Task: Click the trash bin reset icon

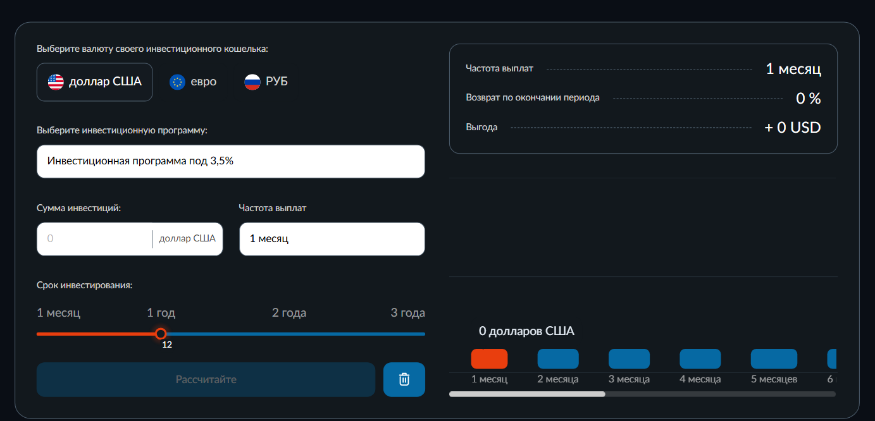Action: coord(404,379)
